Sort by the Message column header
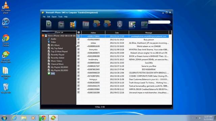This screenshot has height=121, width=216. [x=148, y=33]
